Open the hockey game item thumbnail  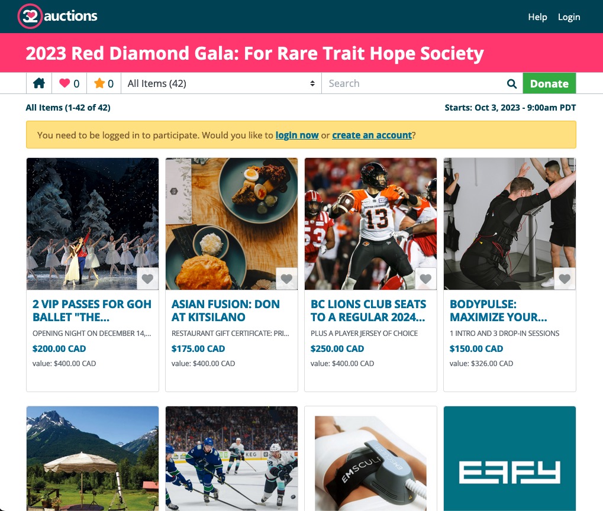(231, 458)
